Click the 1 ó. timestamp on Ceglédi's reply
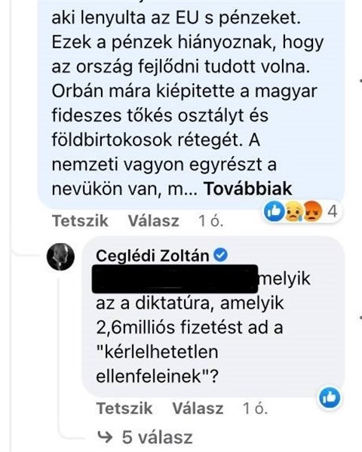 pos(255,408)
